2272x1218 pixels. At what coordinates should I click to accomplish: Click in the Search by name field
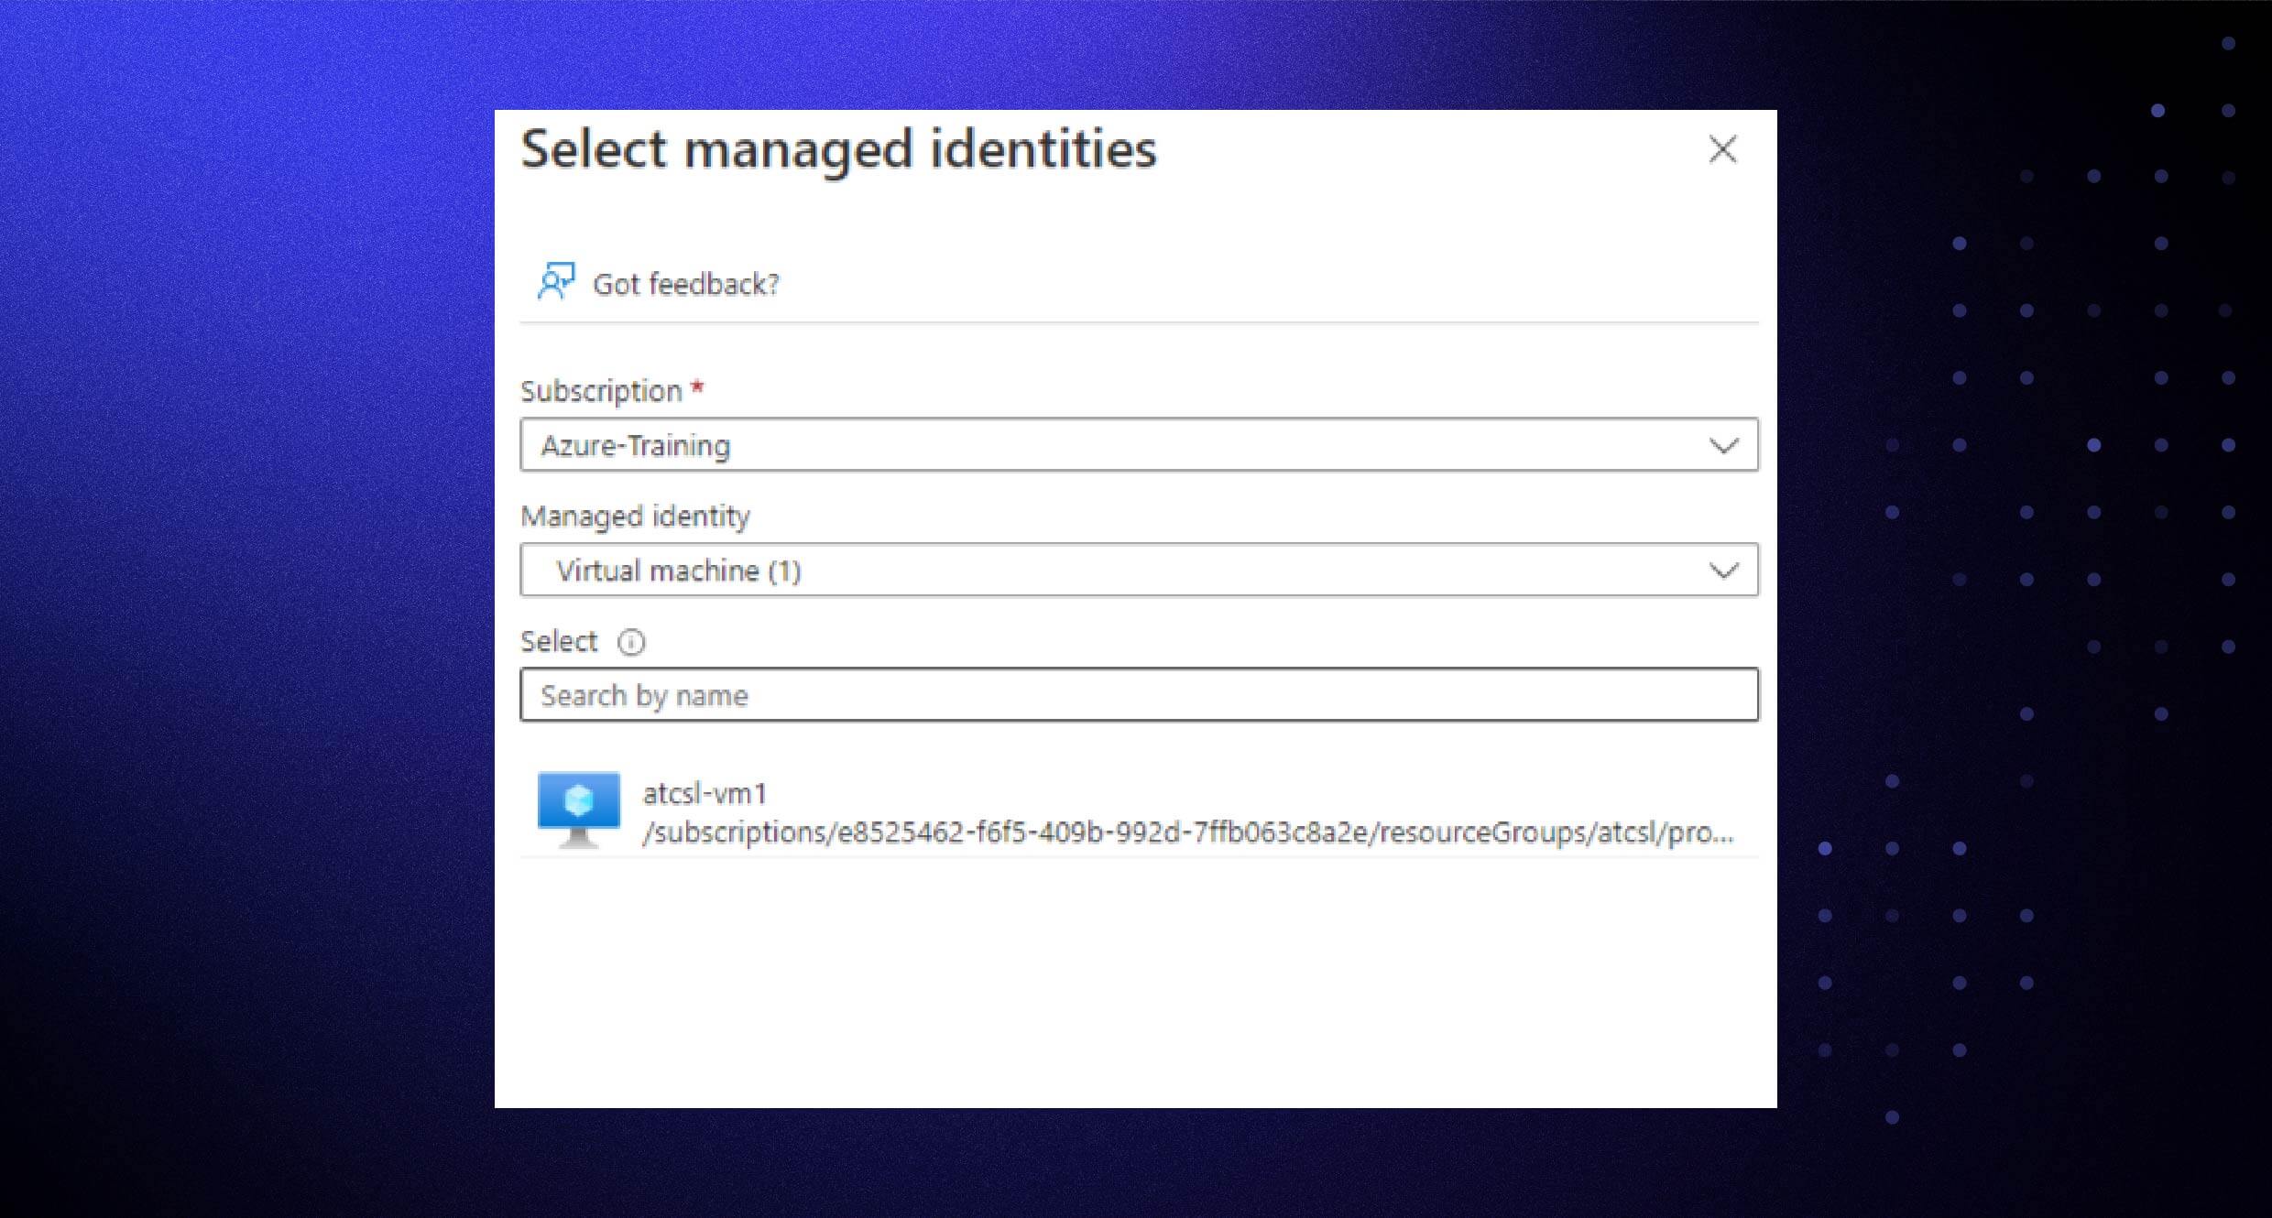click(x=1136, y=695)
